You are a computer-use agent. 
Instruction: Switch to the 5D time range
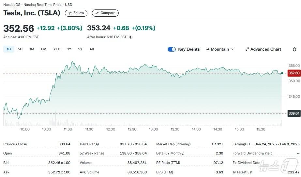[x=20, y=49]
